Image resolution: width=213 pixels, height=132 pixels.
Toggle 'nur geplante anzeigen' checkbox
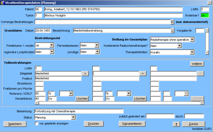37,124
